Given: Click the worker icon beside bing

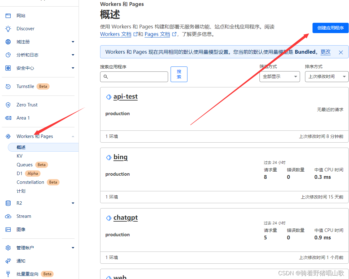Looking at the screenshot, I should pyautogui.click(x=109, y=157).
